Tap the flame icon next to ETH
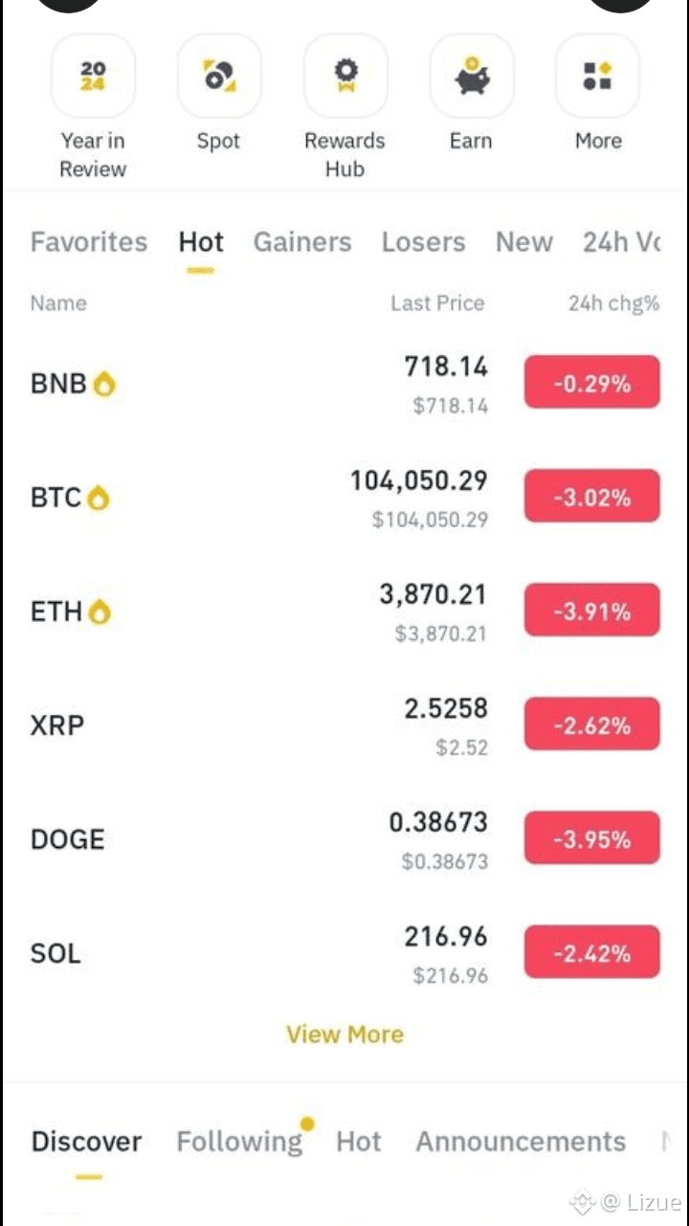Viewport: 689px width, 1226px height. [x=100, y=612]
